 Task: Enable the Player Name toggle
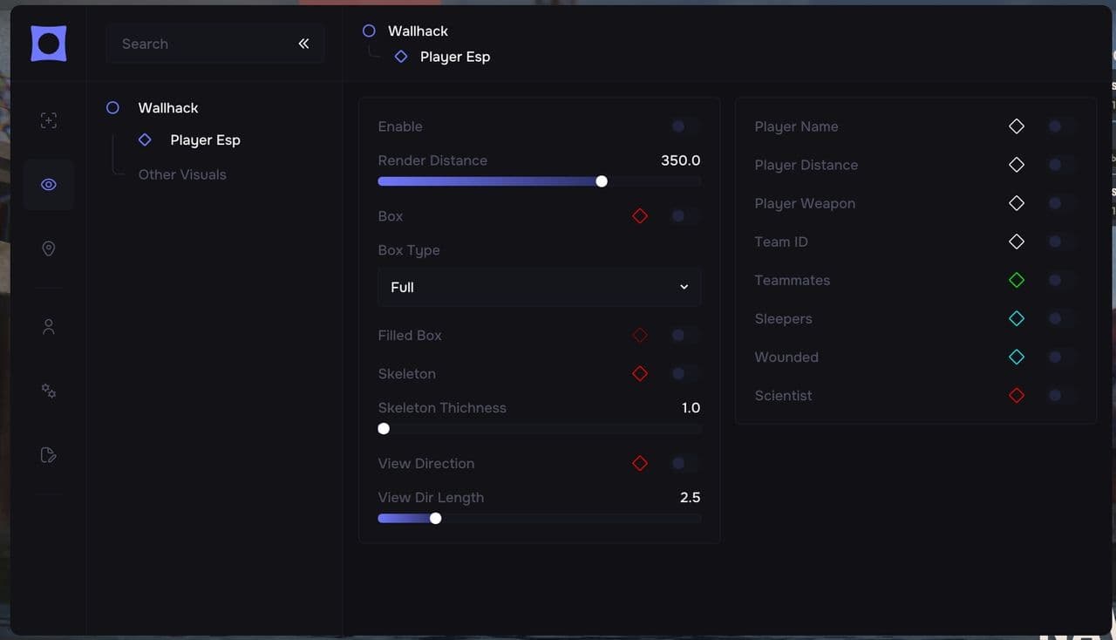(1060, 126)
